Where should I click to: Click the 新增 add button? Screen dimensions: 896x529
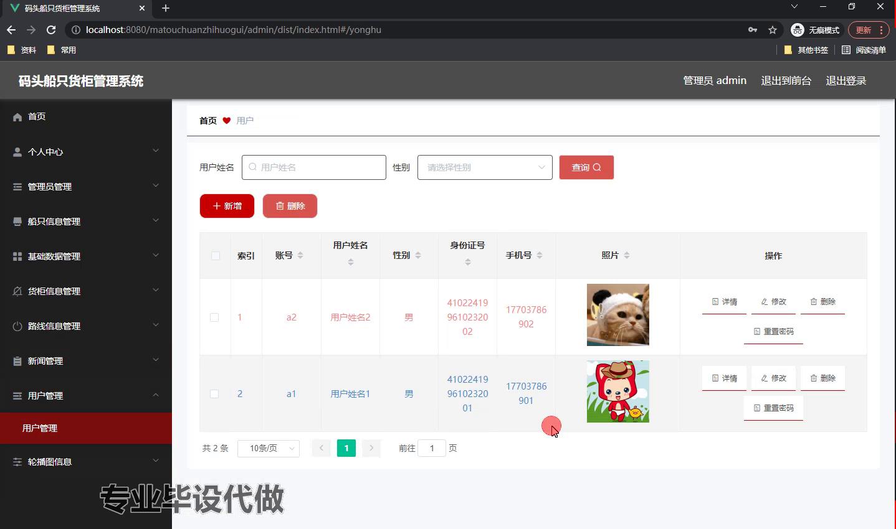pos(227,206)
